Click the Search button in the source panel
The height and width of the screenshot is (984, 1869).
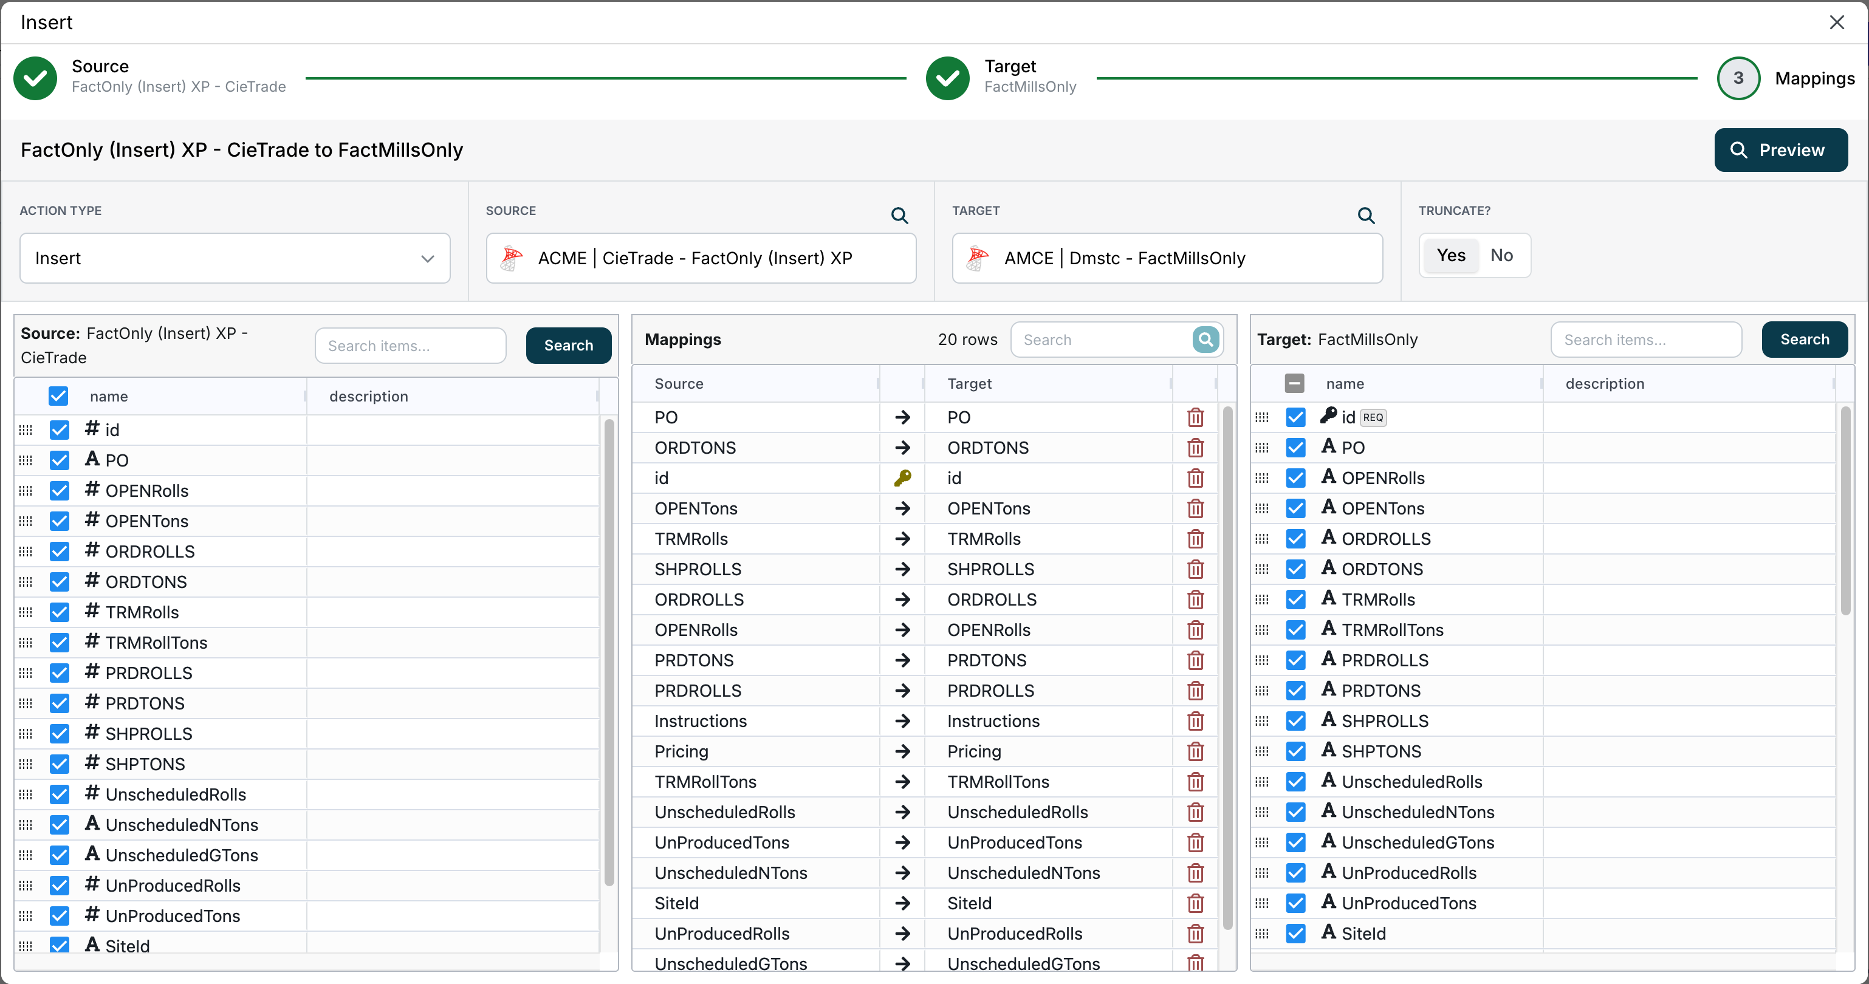(568, 346)
